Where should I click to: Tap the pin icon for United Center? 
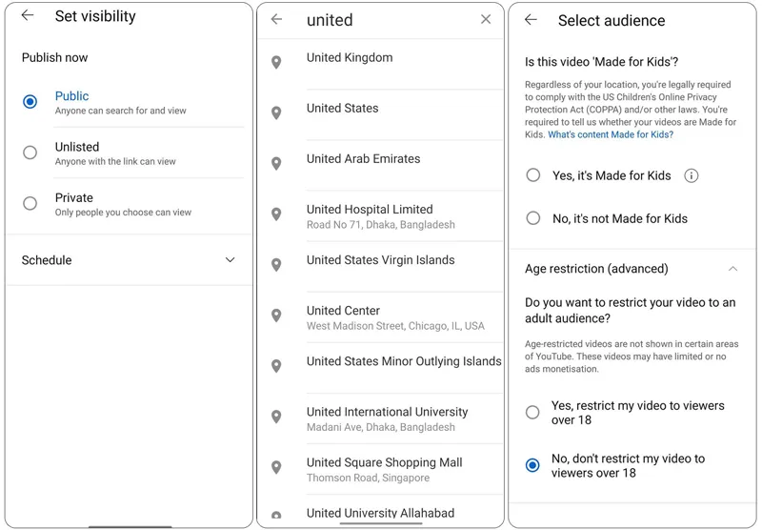click(276, 316)
